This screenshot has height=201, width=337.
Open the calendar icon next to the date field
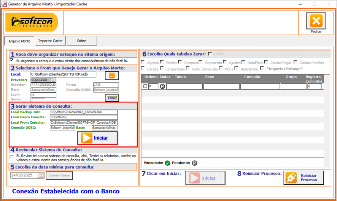[41, 176]
